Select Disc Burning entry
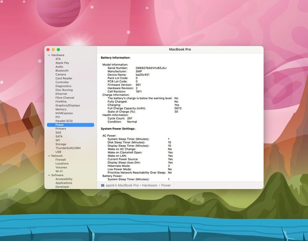Image resolution: width=308 pixels, height=241 pixels. (x=64, y=90)
